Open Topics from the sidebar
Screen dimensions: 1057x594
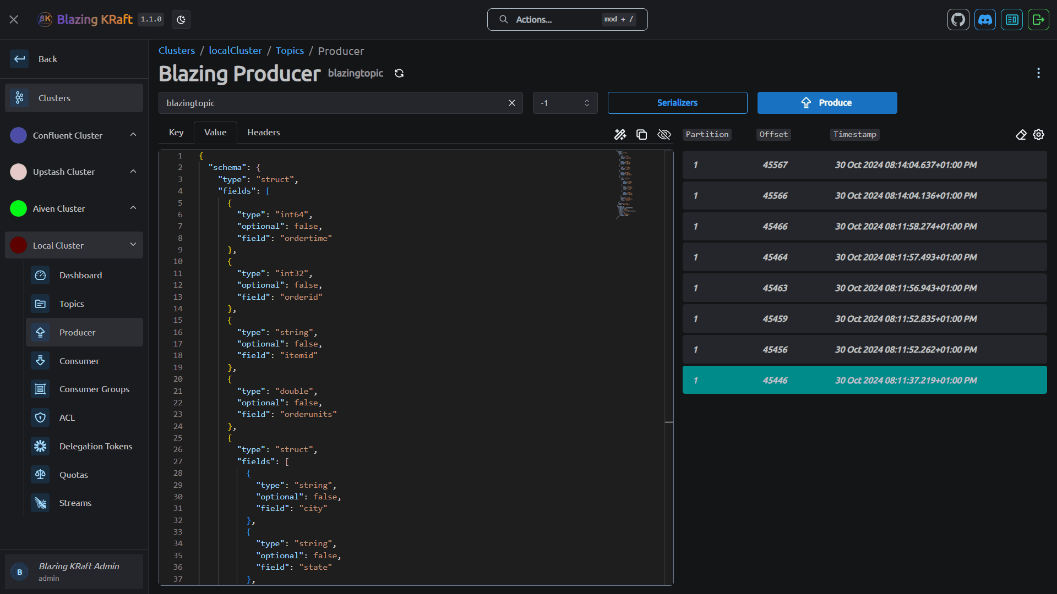tap(84, 304)
